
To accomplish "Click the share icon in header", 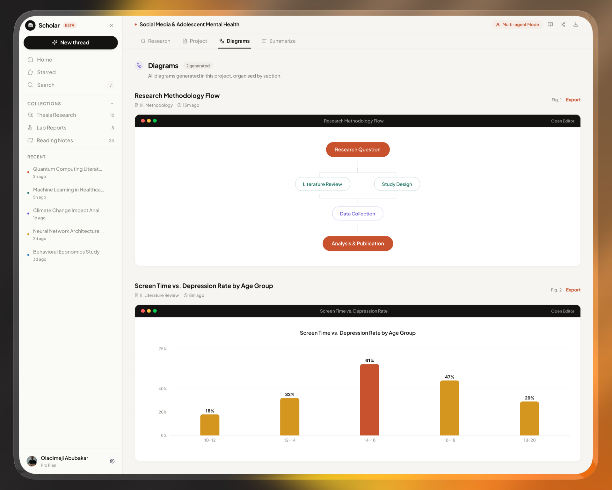I will click(x=563, y=25).
